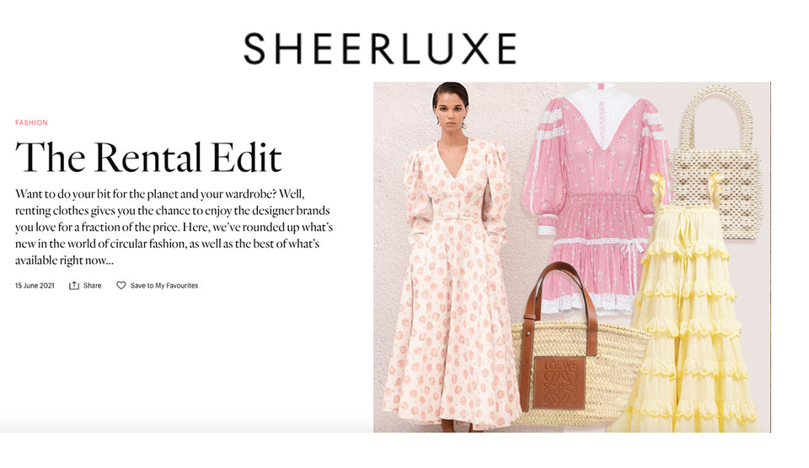Click The Rental Edit headline
809x468 pixels.
[x=148, y=157]
